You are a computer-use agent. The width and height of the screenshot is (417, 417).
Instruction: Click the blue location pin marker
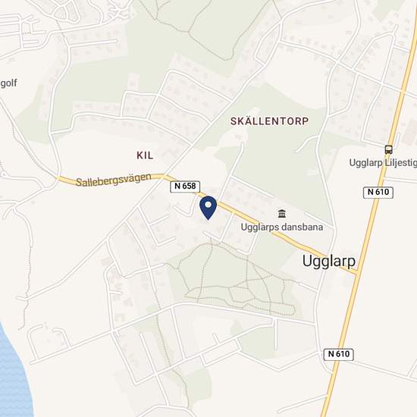point(208,208)
